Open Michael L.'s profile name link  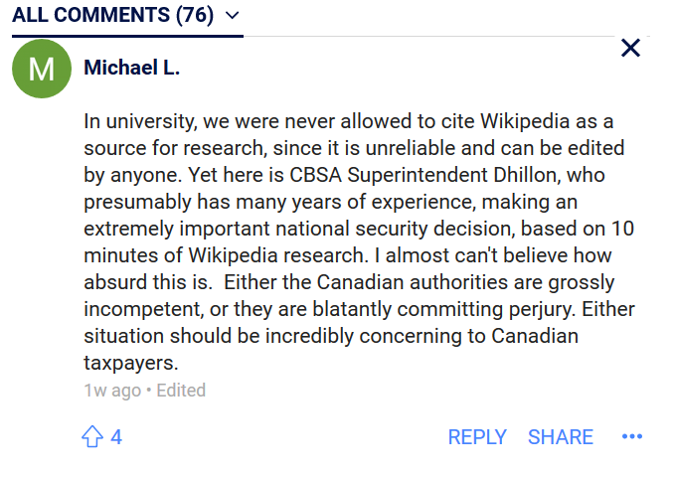point(131,68)
